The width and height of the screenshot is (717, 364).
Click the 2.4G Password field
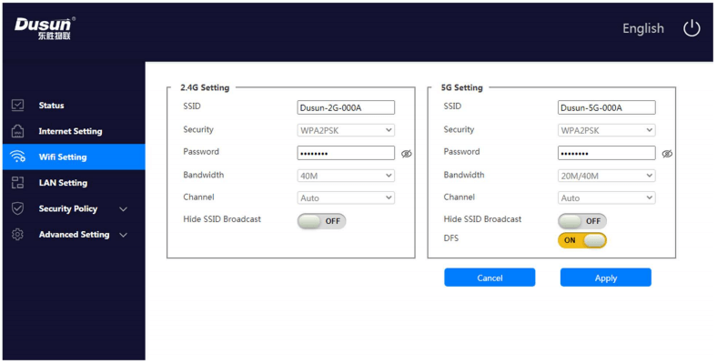[x=346, y=153]
